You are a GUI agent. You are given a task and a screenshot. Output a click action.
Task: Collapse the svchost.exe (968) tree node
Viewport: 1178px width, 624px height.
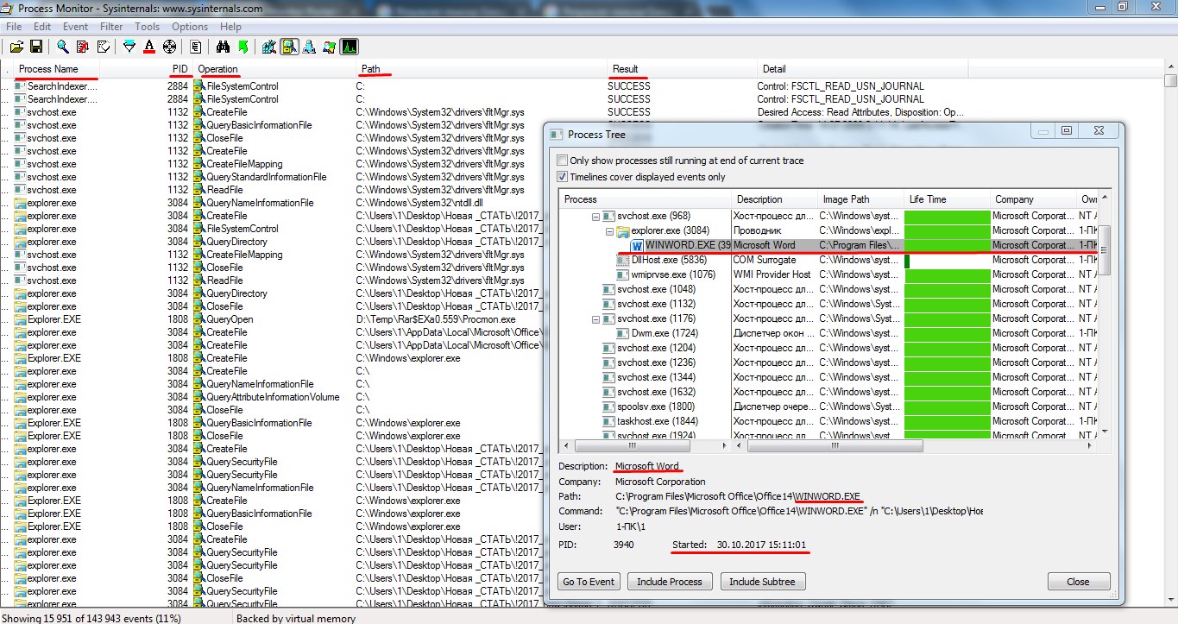tap(595, 216)
